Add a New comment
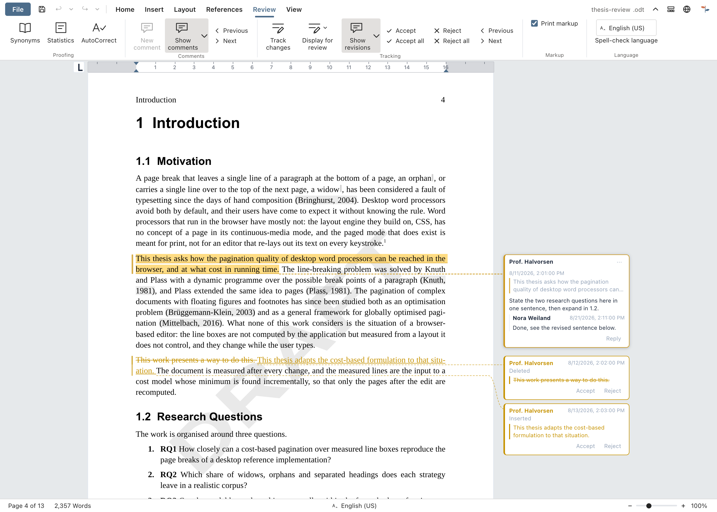The width and height of the screenshot is (717, 512). (x=147, y=36)
